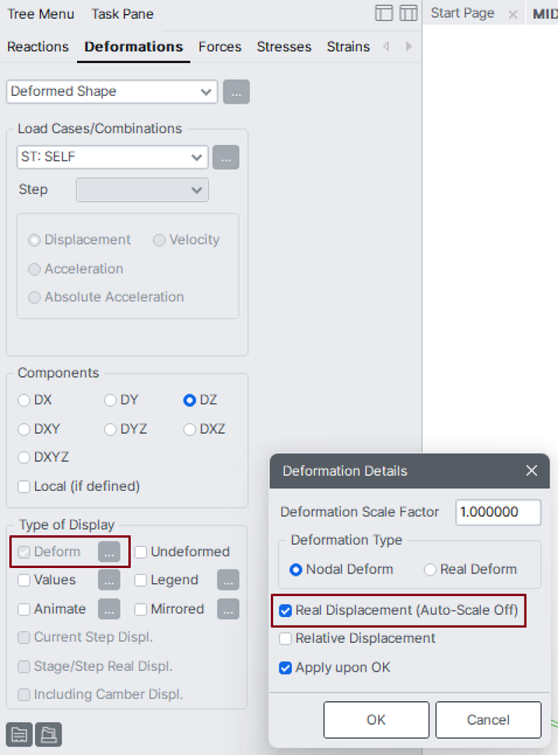Click the left panel layout icon
Image resolution: width=558 pixels, height=755 pixels.
click(383, 13)
